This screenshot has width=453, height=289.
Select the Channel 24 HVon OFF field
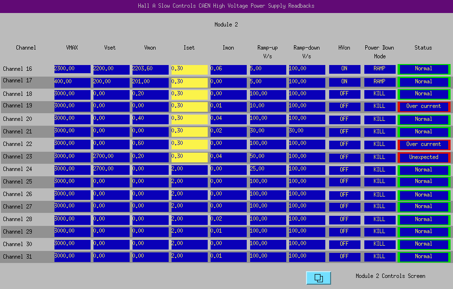tap(345, 170)
